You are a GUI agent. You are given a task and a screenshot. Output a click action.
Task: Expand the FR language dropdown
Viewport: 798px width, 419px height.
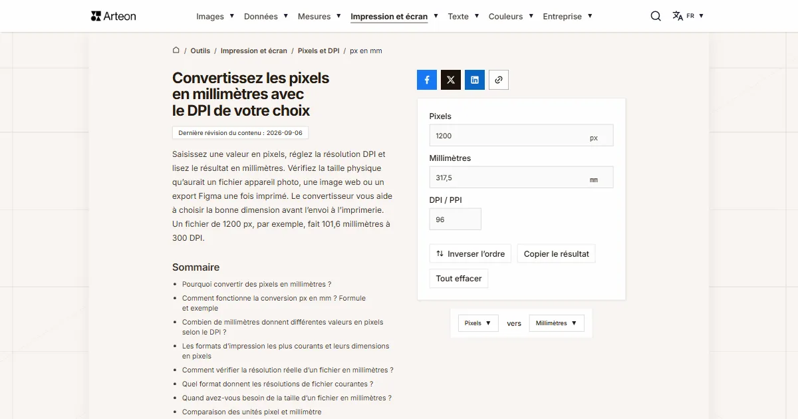[695, 16]
